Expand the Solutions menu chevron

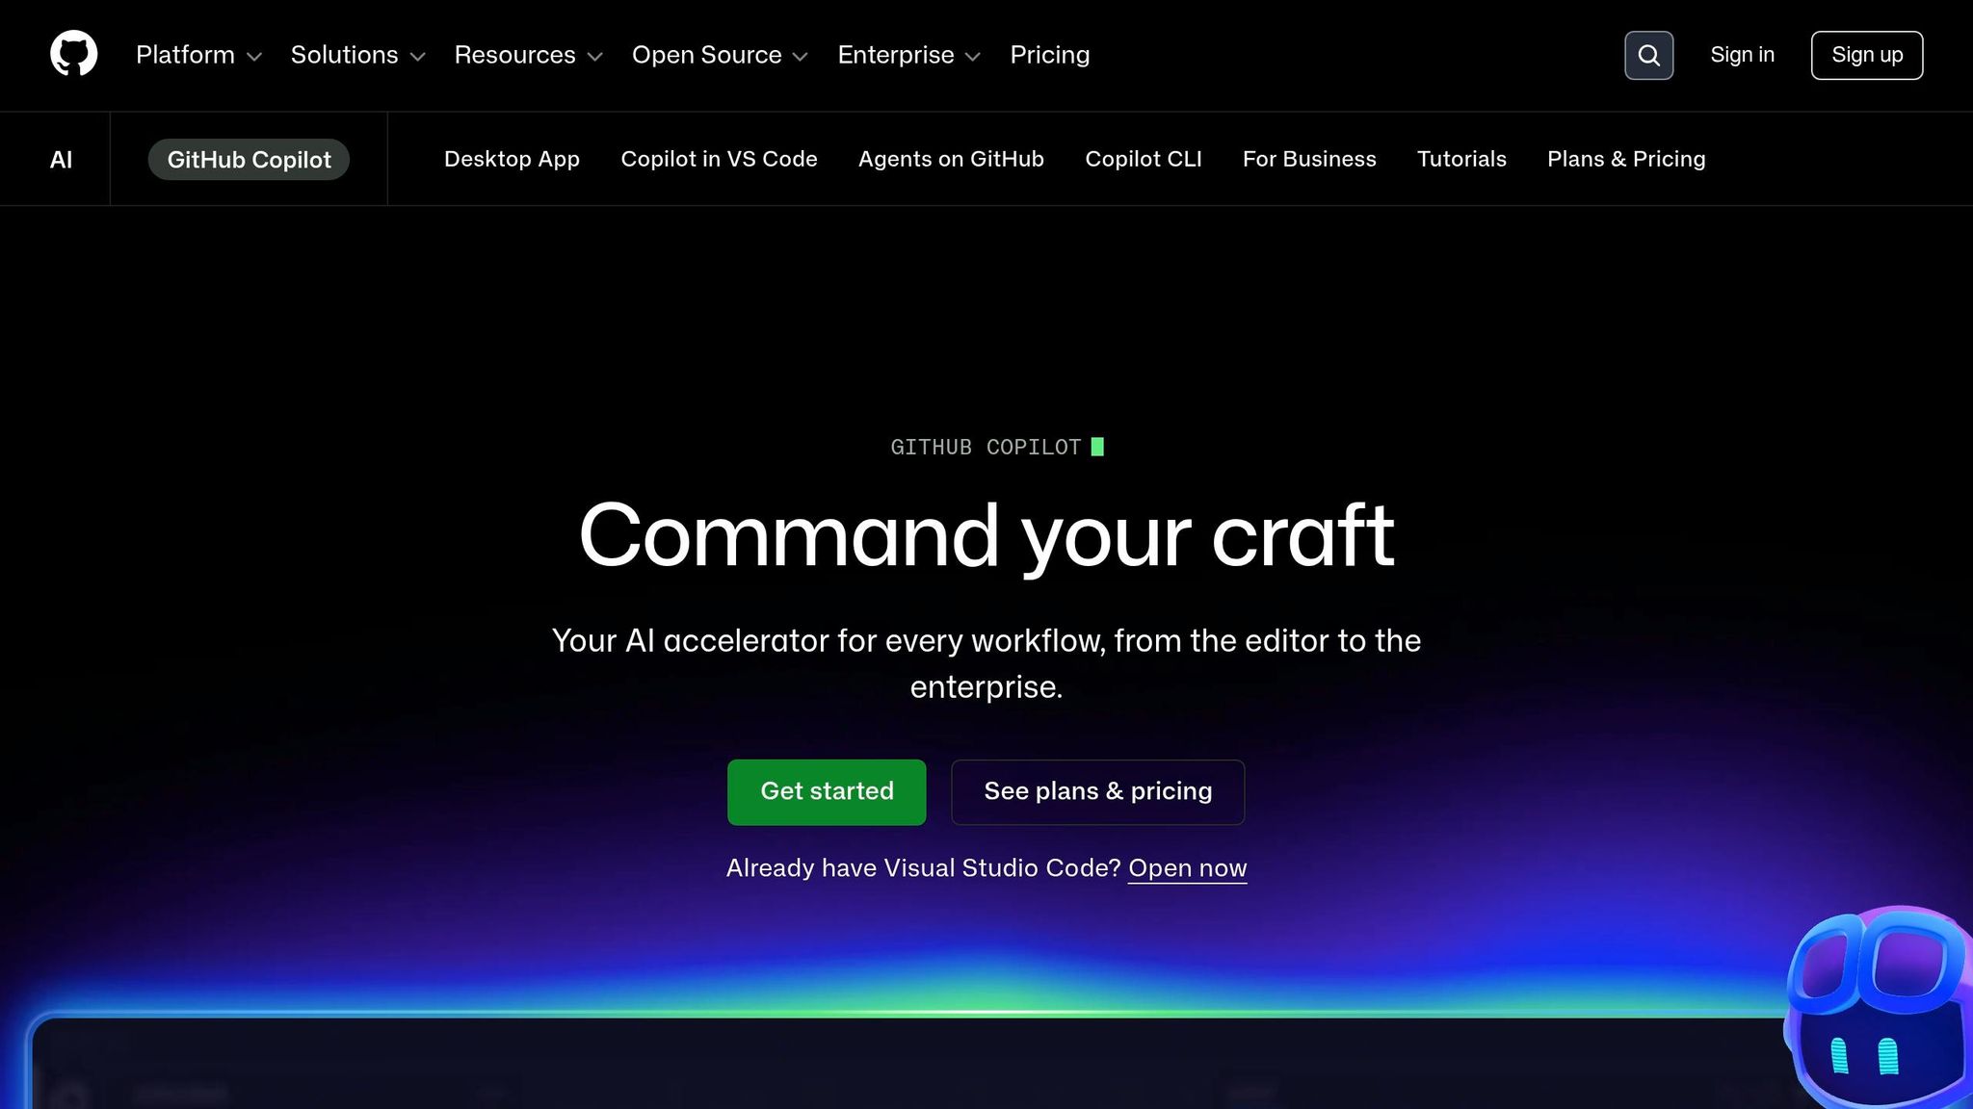tap(417, 57)
